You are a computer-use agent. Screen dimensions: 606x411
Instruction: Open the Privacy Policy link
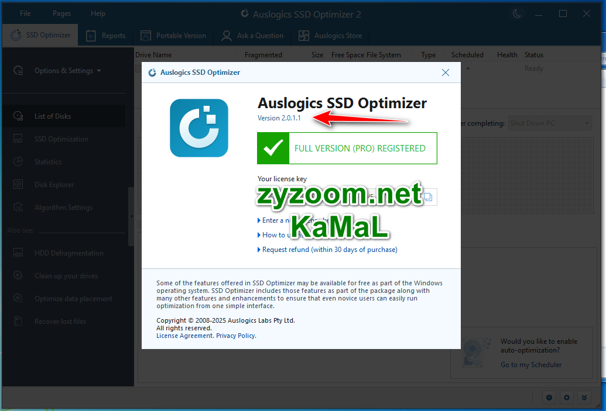tap(236, 336)
